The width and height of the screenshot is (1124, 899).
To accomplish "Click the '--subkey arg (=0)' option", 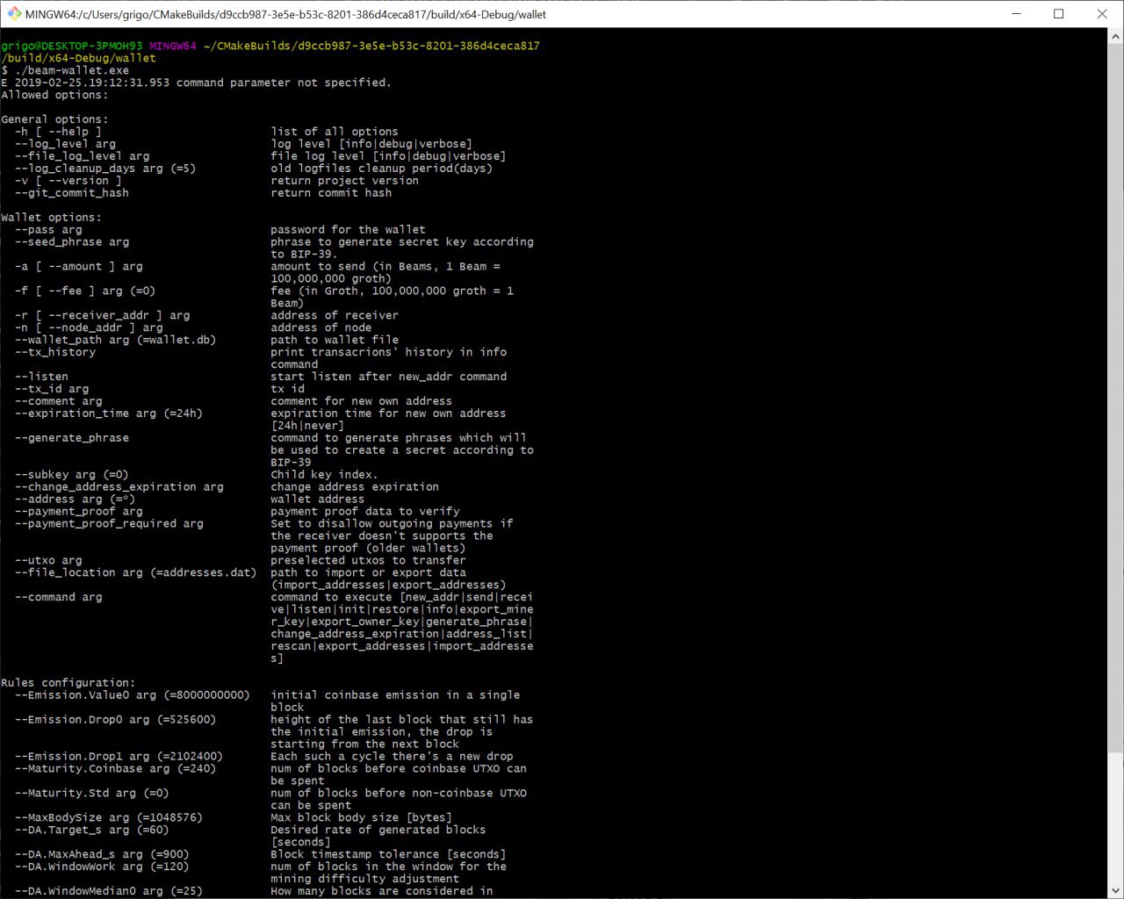I will click(71, 476).
